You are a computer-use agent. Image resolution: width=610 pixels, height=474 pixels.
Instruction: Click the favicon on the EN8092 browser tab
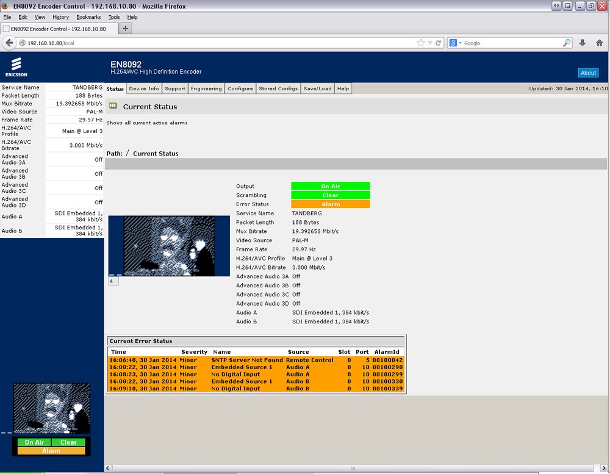pyautogui.click(x=9, y=28)
